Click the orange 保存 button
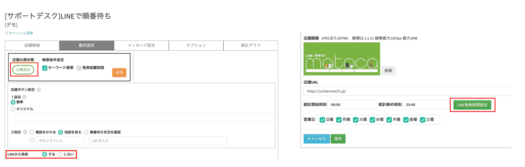 click(x=119, y=72)
